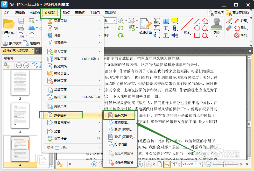
Task: Click the print icon
Action: pyautogui.click(x=21, y=28)
